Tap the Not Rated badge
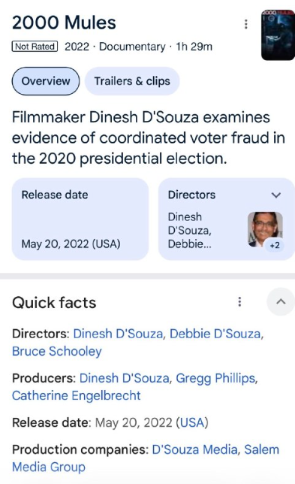This screenshot has height=484, width=295. (35, 47)
